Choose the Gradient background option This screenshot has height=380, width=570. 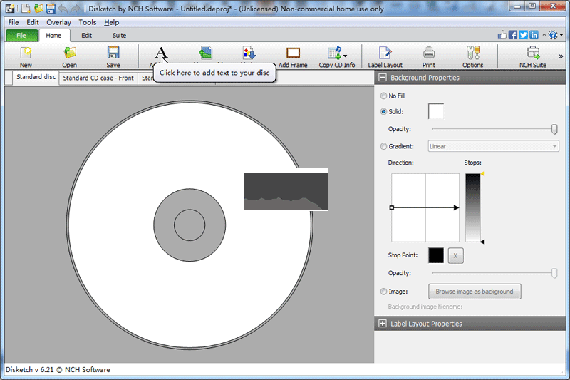(385, 146)
